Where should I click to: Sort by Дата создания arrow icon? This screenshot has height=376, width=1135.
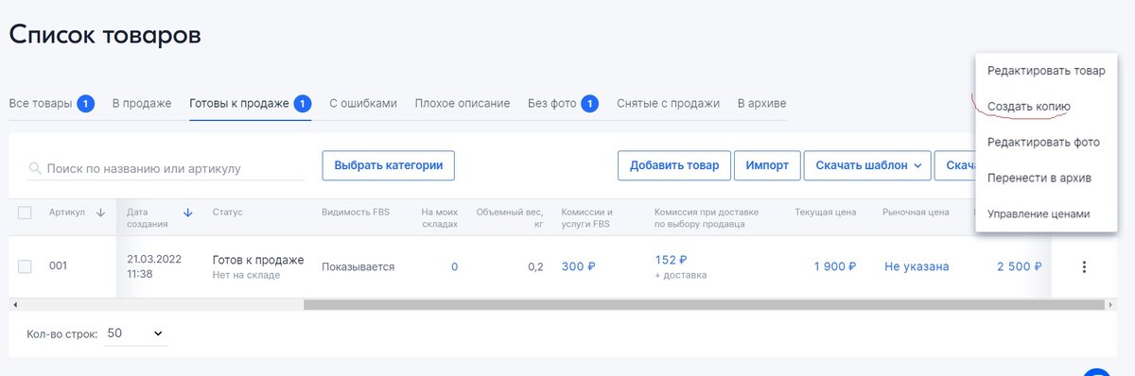pyautogui.click(x=187, y=213)
